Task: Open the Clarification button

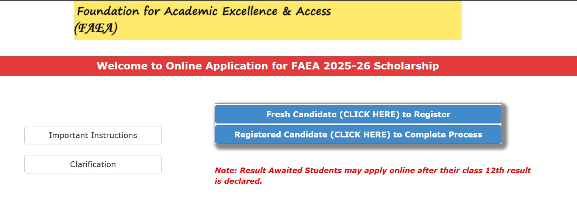Action: (x=93, y=164)
